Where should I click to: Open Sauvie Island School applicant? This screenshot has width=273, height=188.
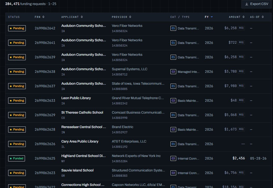click(x=77, y=170)
